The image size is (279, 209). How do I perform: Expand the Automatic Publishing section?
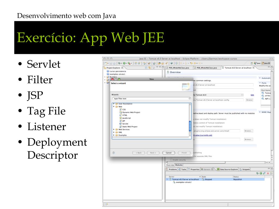(260, 78)
